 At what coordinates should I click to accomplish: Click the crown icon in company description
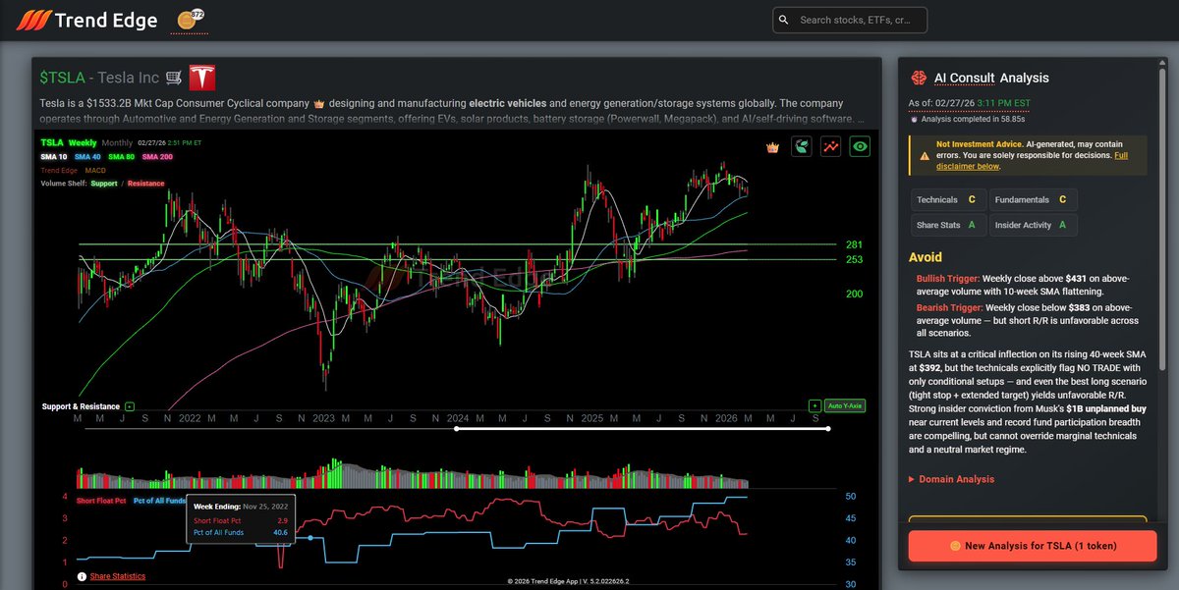tap(318, 103)
